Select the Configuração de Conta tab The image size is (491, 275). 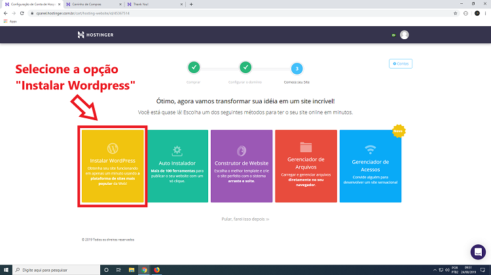pos(31,5)
